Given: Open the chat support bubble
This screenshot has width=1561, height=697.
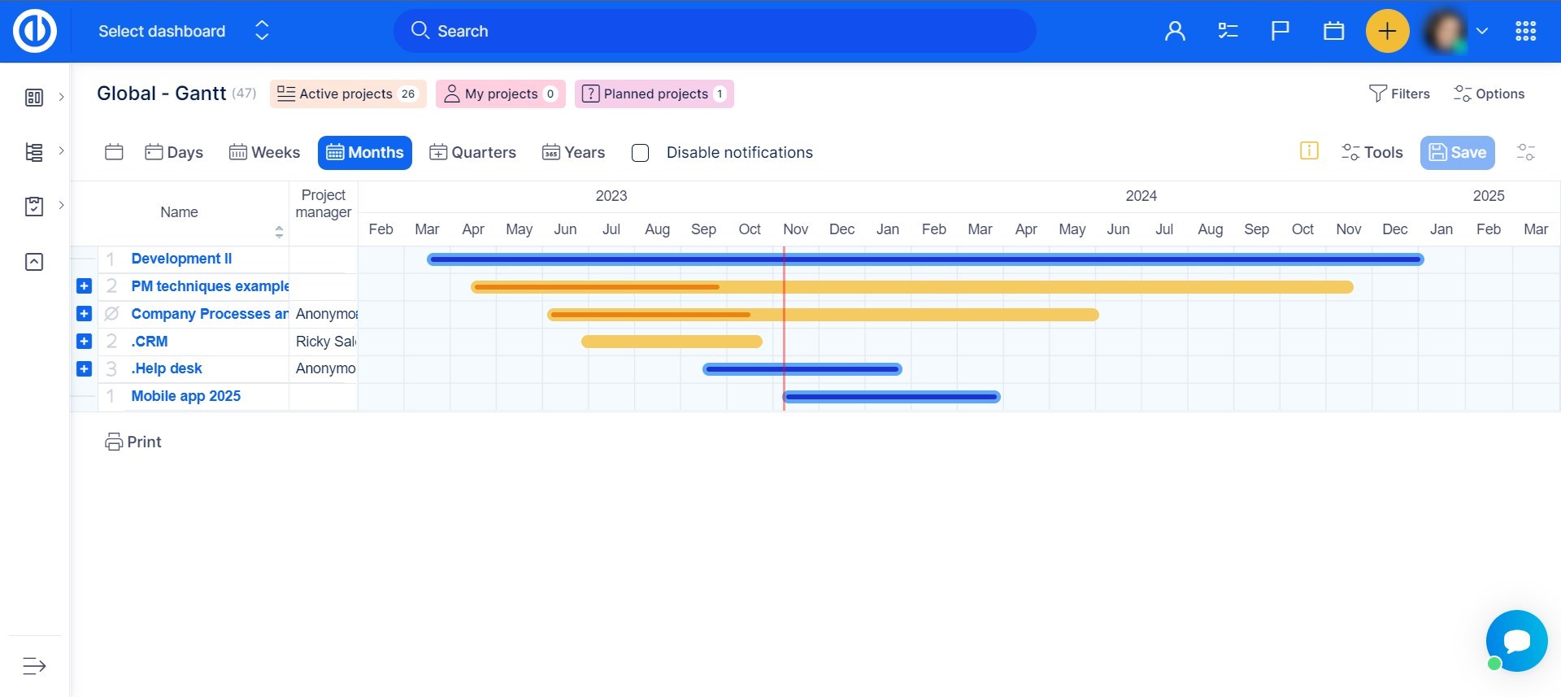Looking at the screenshot, I should pyautogui.click(x=1516, y=641).
